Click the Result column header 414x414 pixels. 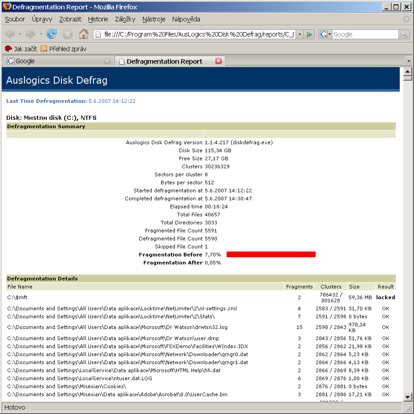coord(386,287)
